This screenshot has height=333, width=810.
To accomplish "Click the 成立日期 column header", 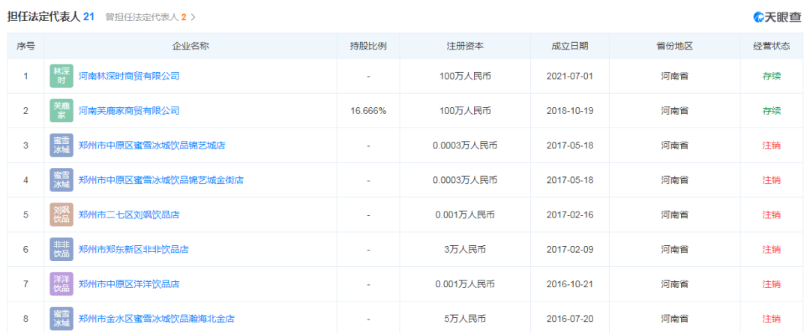I will tap(569, 46).
